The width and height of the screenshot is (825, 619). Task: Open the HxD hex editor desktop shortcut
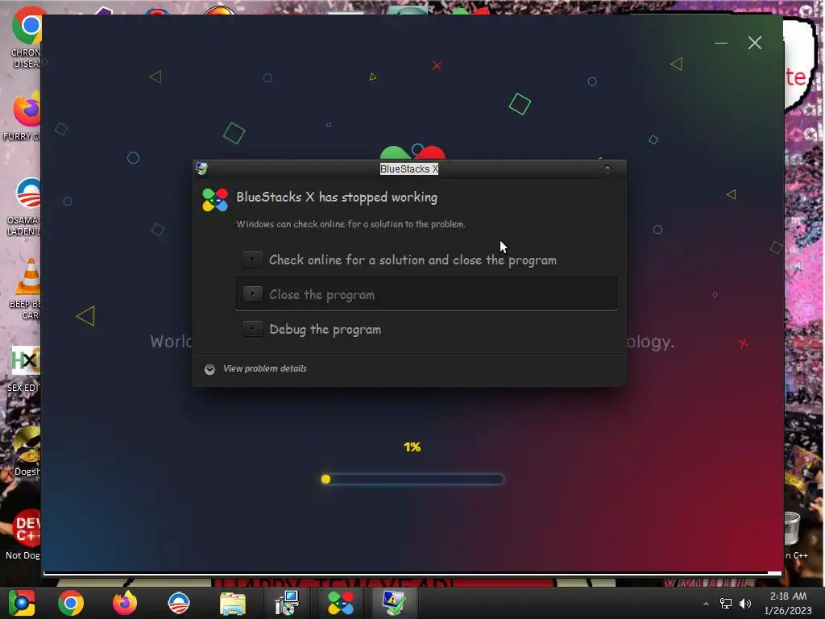pyautogui.click(x=24, y=368)
